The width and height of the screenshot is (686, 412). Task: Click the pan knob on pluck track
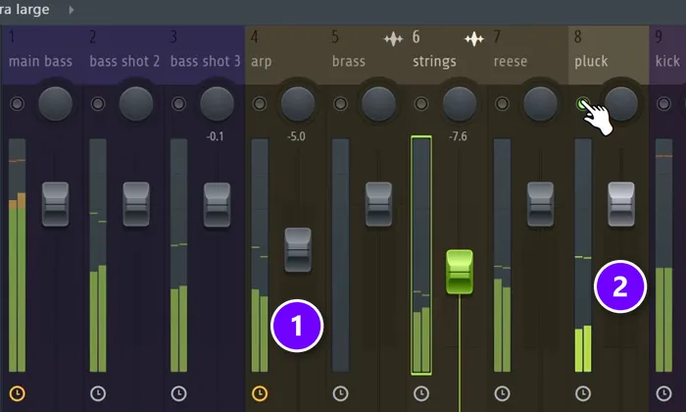[621, 104]
